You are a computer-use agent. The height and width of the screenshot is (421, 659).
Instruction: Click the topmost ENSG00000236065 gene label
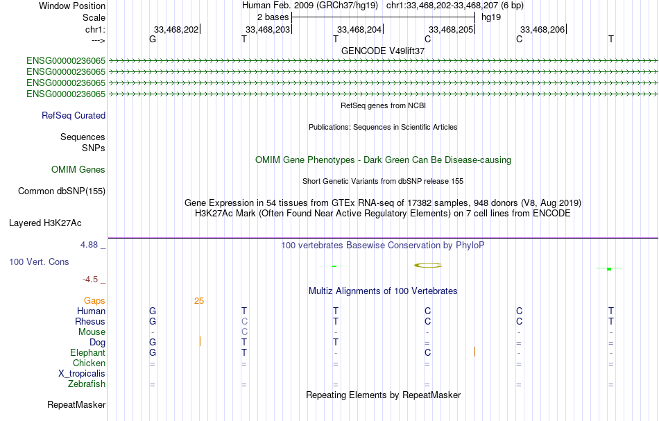[66, 60]
